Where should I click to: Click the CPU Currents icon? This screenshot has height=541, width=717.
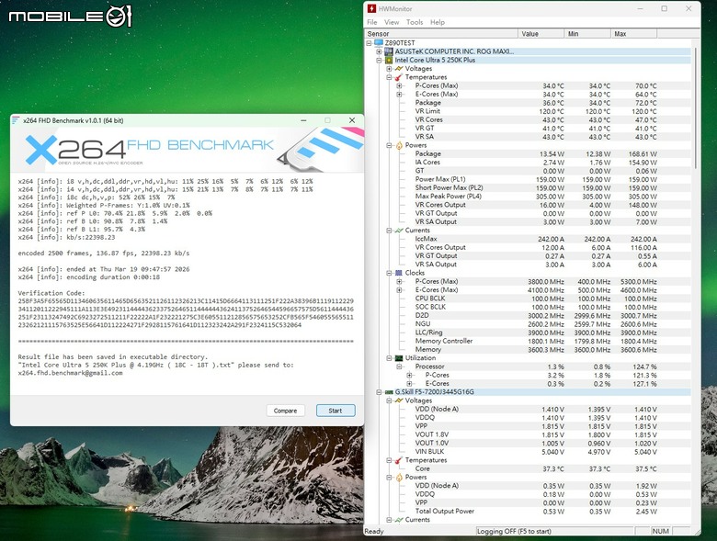click(x=399, y=231)
